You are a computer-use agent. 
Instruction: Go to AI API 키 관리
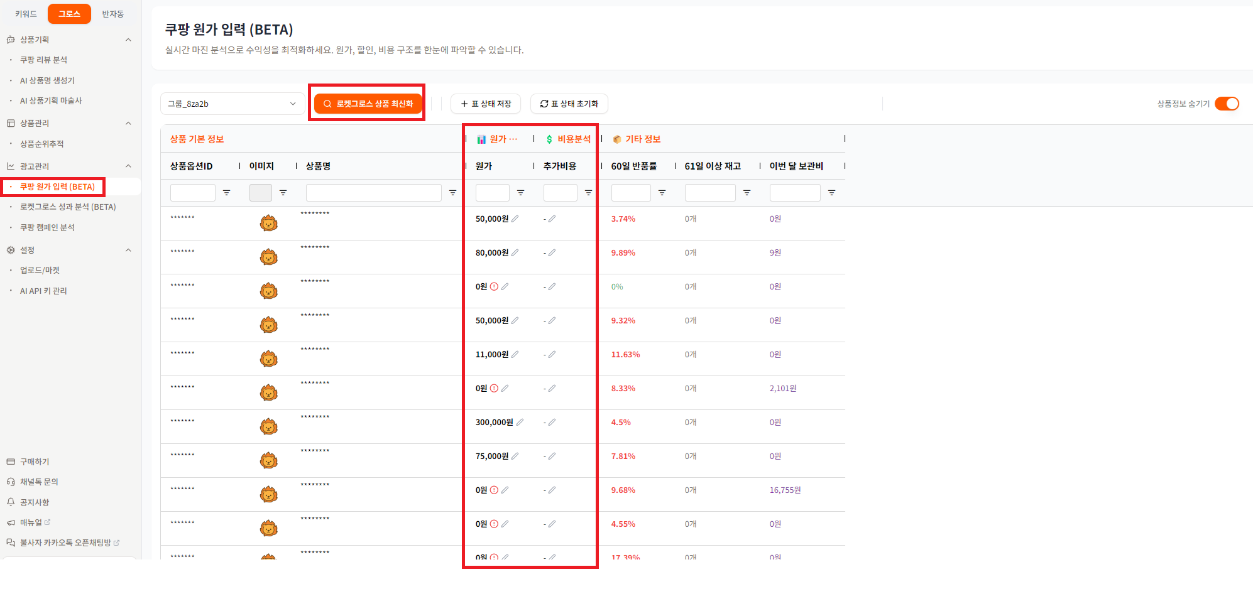pos(43,291)
